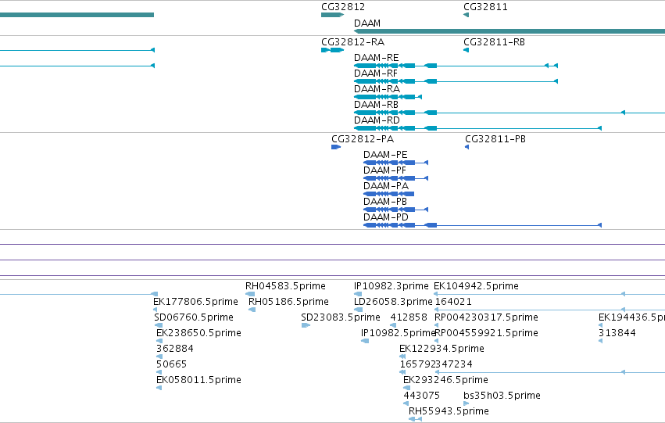Click the DAAM-PF protein label
Viewport: 665px width, 423px height.
pyautogui.click(x=384, y=170)
